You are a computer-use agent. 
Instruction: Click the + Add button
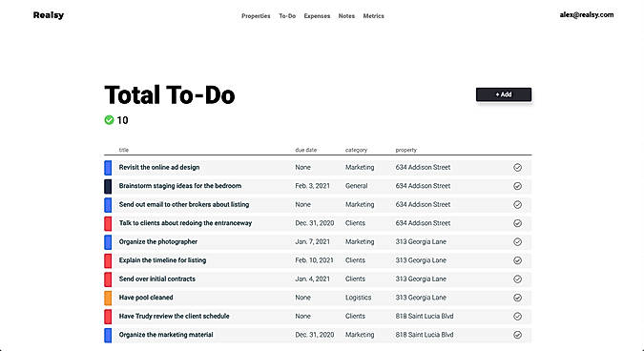[x=504, y=94]
